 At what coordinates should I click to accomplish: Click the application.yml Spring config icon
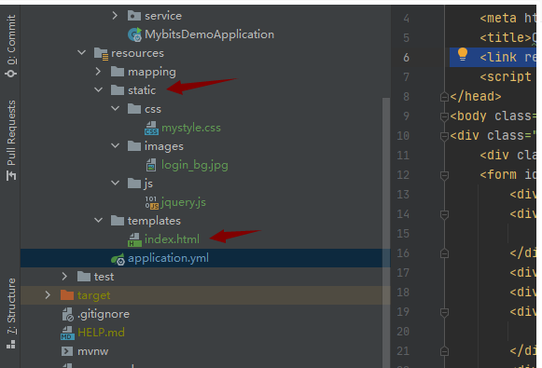tap(118, 259)
